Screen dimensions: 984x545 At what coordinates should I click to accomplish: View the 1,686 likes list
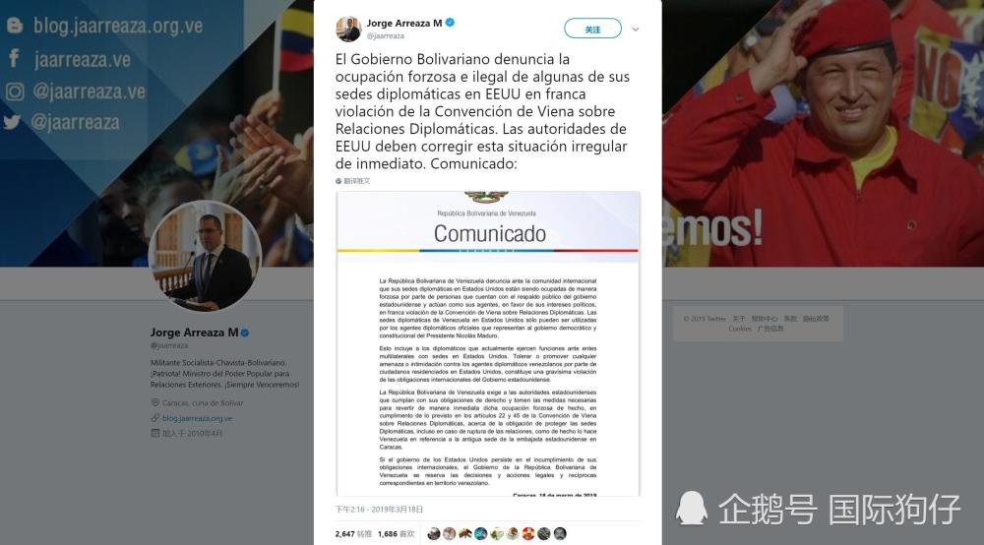pos(396,534)
